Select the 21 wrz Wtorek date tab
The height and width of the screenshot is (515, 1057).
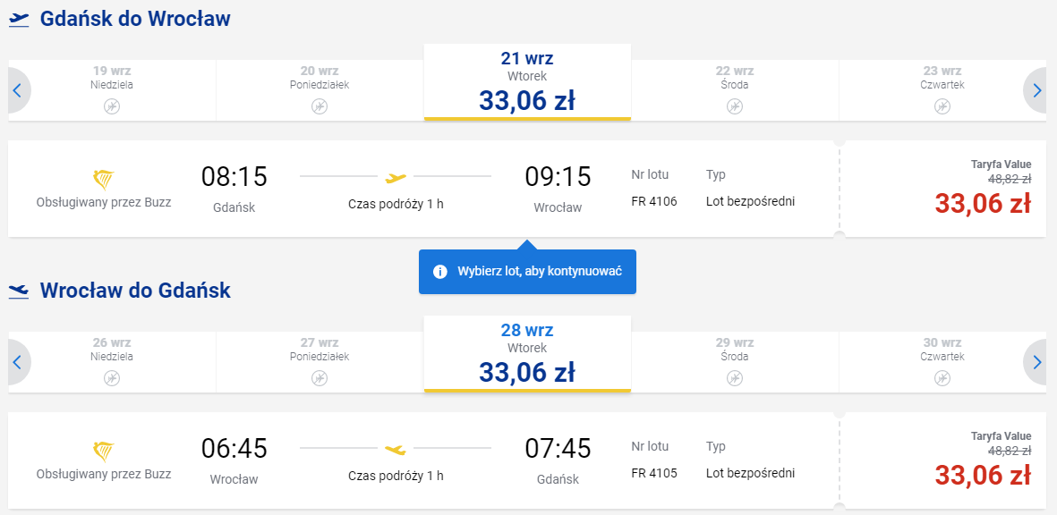527,82
